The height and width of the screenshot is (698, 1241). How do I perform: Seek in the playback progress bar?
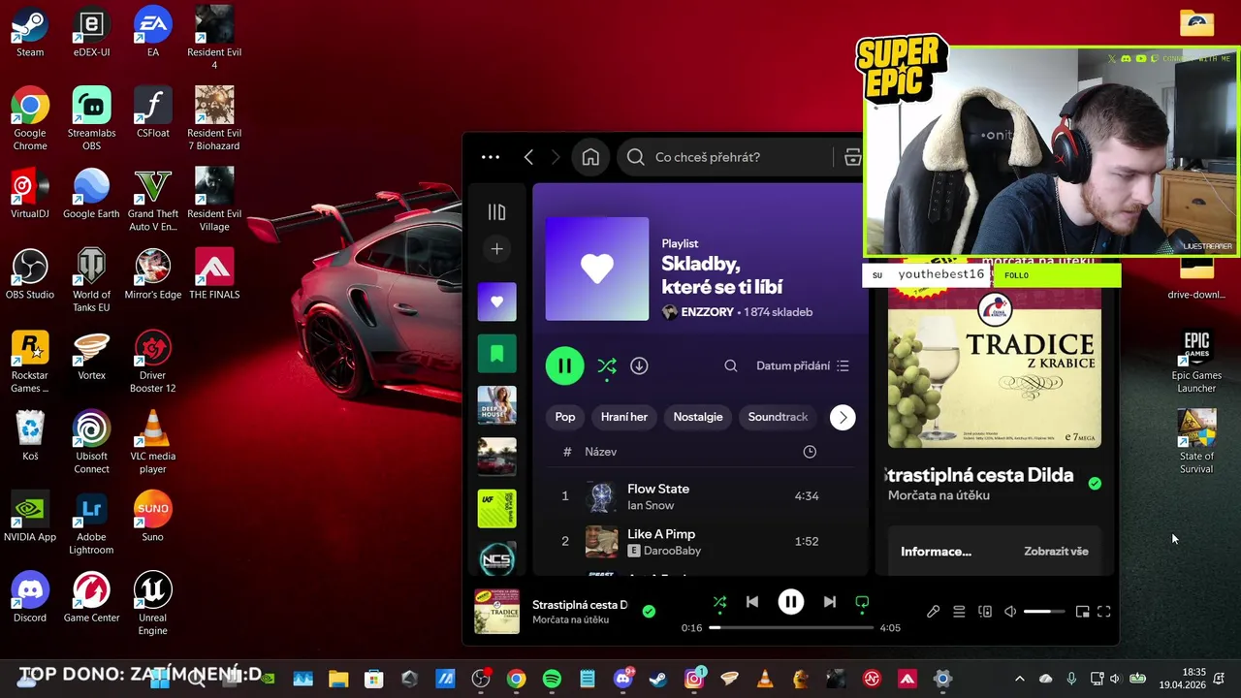point(790,627)
